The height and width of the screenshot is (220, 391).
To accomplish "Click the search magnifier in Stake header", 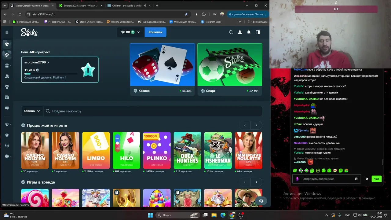I will pos(231,32).
